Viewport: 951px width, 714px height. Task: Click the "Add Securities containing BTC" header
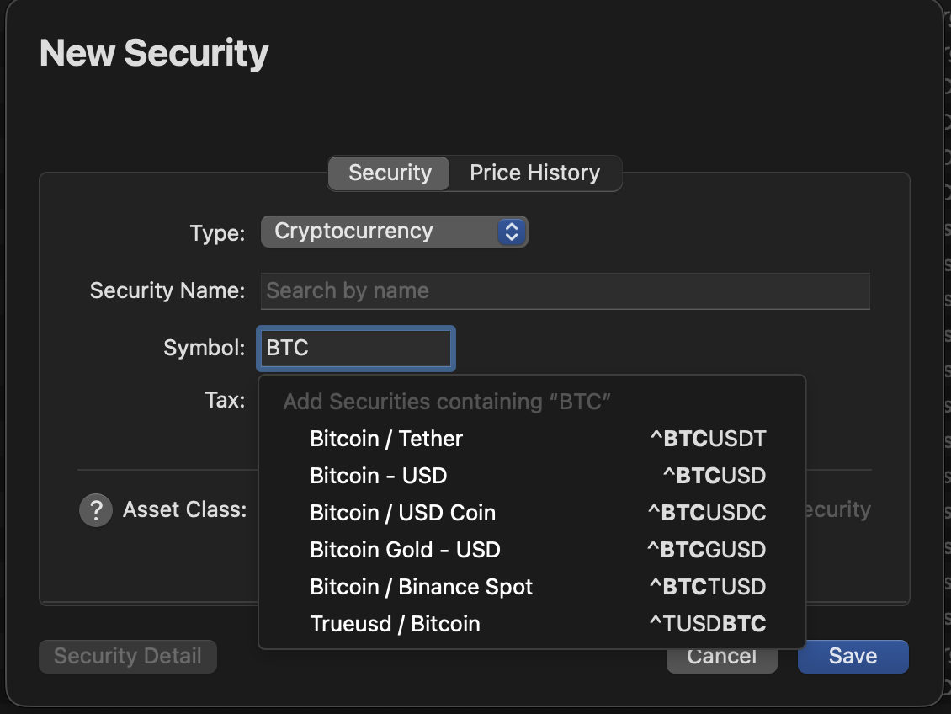(x=446, y=402)
